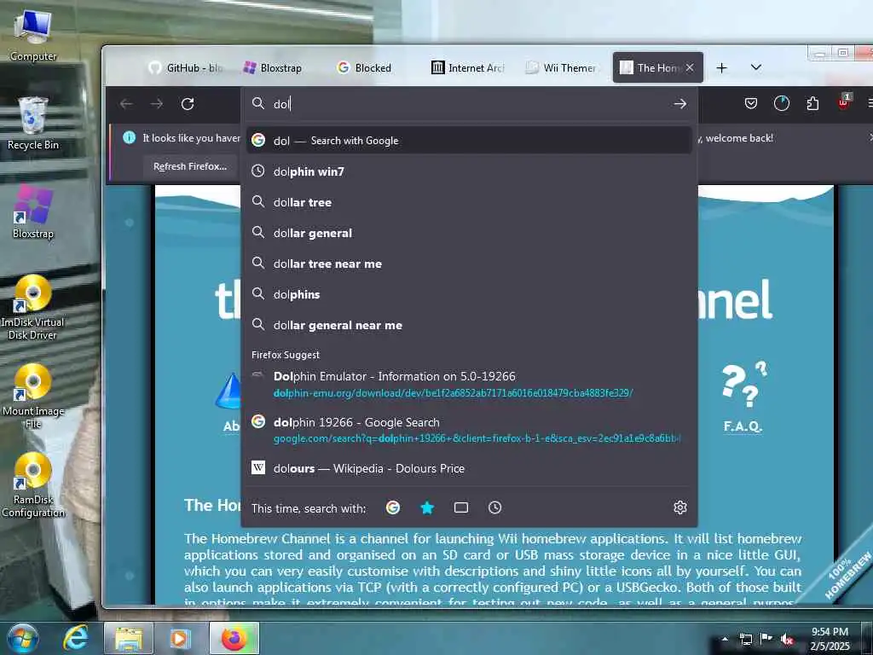Switch to the GitHub tab
873x655 pixels.
[x=185, y=68]
